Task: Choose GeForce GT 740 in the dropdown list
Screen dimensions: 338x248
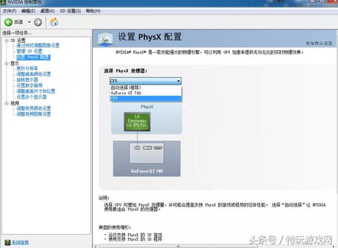Action: click(x=146, y=93)
